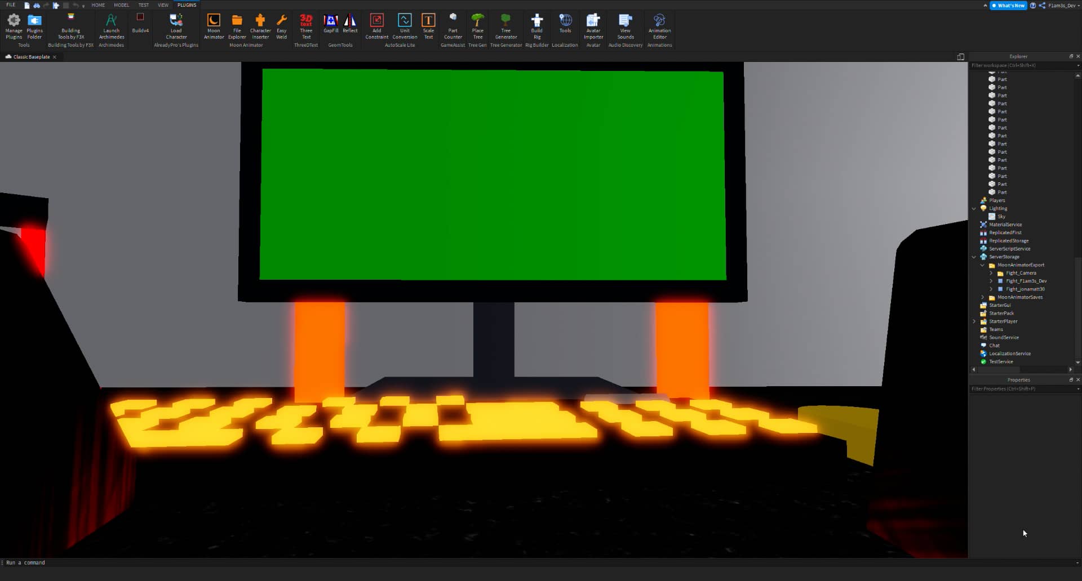
Task: Expand the StarterPlayer item
Action: (974, 321)
